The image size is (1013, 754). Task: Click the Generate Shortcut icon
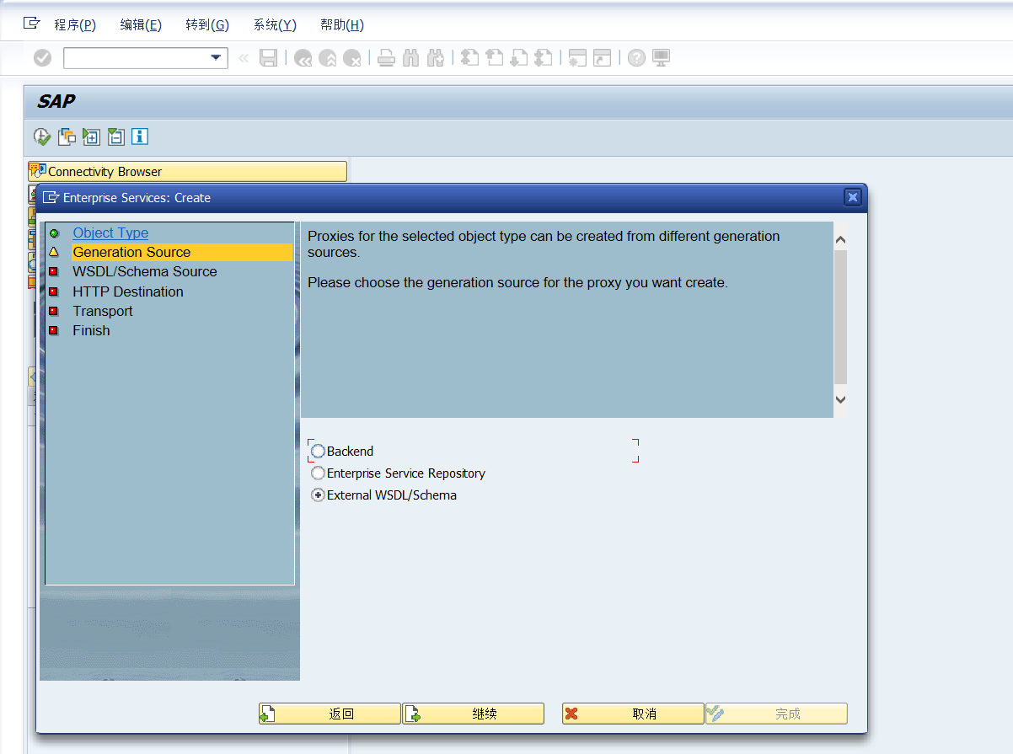(602, 58)
